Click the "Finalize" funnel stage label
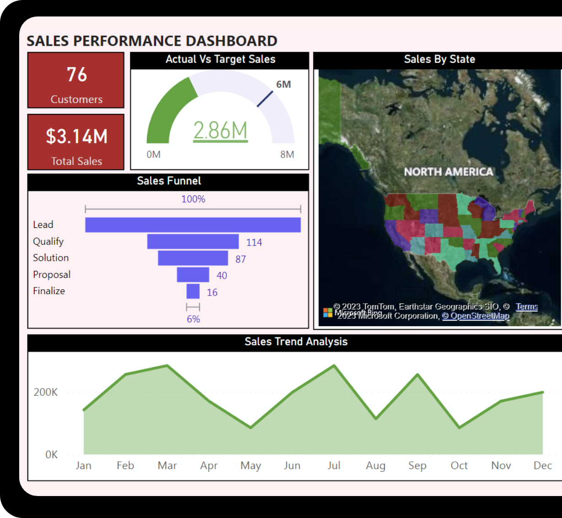The image size is (562, 518). pos(49,291)
